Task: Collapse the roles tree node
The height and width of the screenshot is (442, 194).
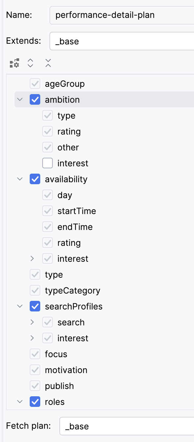Action: click(20, 402)
